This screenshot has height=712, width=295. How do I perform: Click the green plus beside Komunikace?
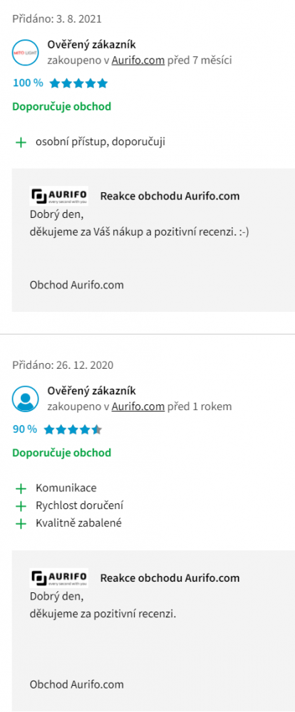point(21,488)
